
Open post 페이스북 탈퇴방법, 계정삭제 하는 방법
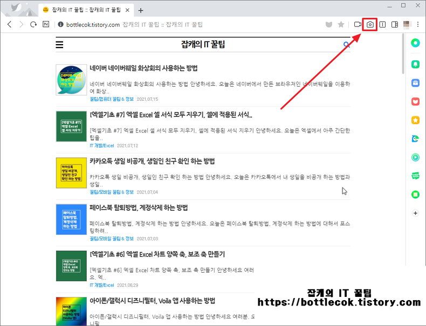[x=139, y=208]
